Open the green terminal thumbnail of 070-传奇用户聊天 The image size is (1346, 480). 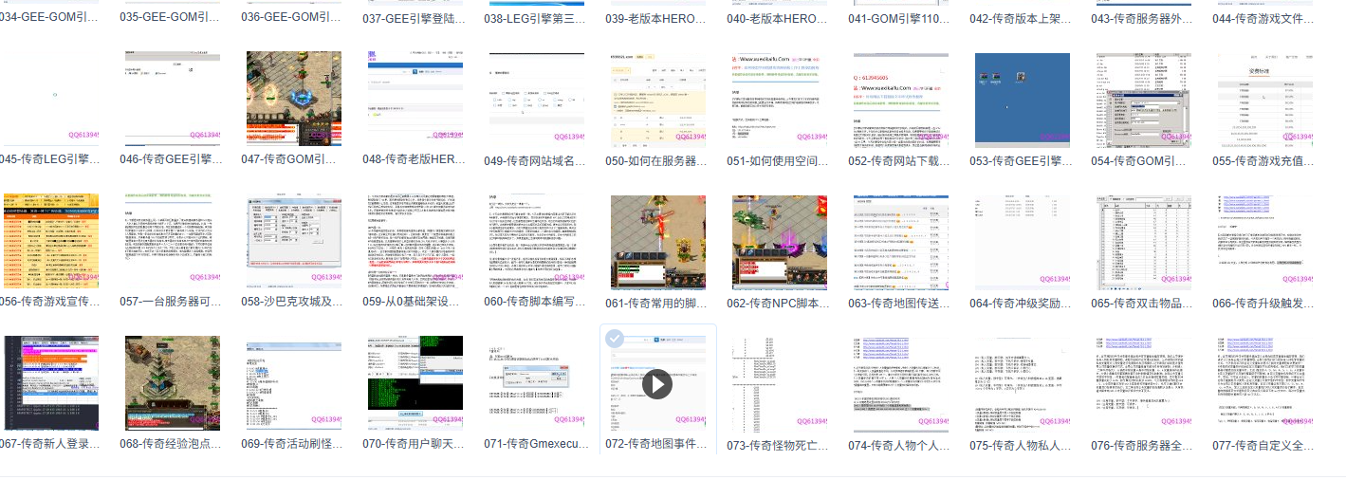pos(415,383)
